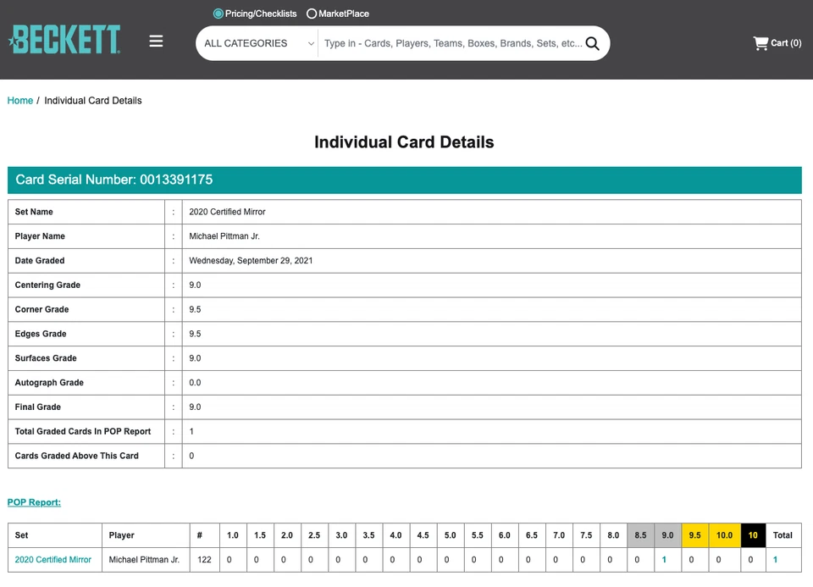Go to Home via breadcrumb
This screenshot has height=587, width=813.
[20, 101]
